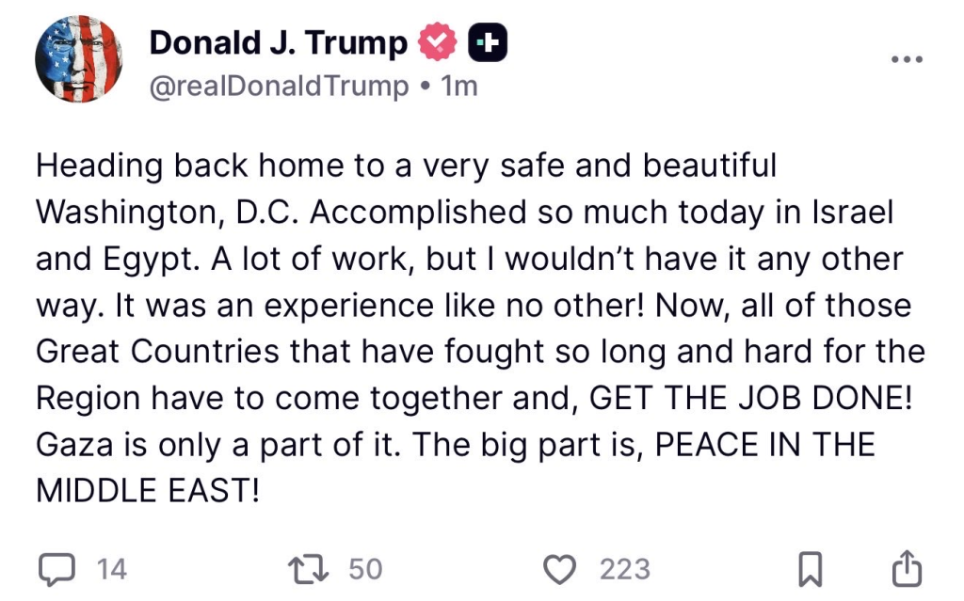
Task: Click the 'MIDDLE EAST!' closing text
Action: tap(146, 489)
